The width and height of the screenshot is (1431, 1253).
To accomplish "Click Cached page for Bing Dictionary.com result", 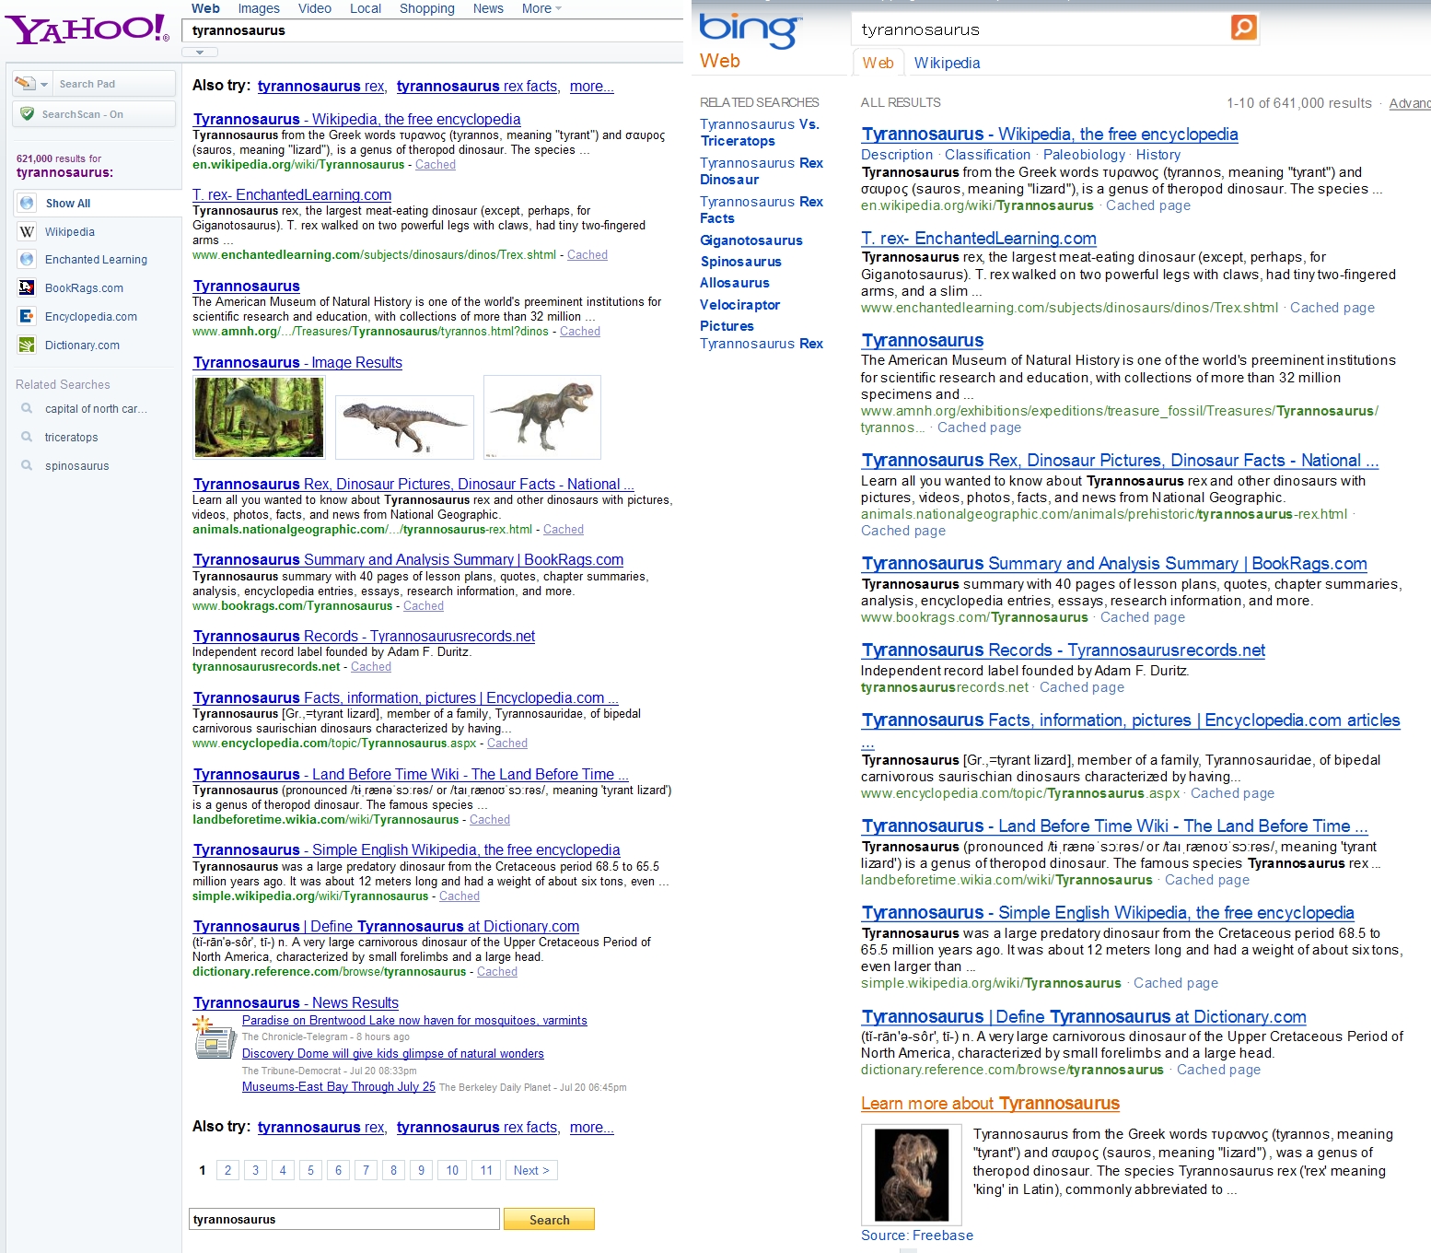I will (x=1218, y=1070).
